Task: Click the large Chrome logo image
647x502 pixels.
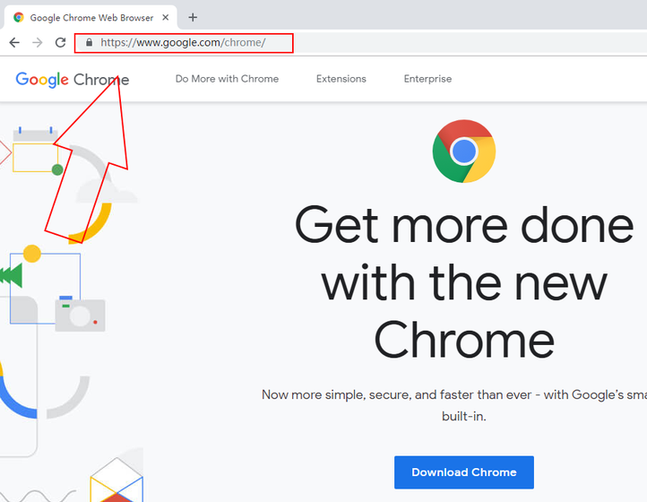Action: pyautogui.click(x=464, y=151)
